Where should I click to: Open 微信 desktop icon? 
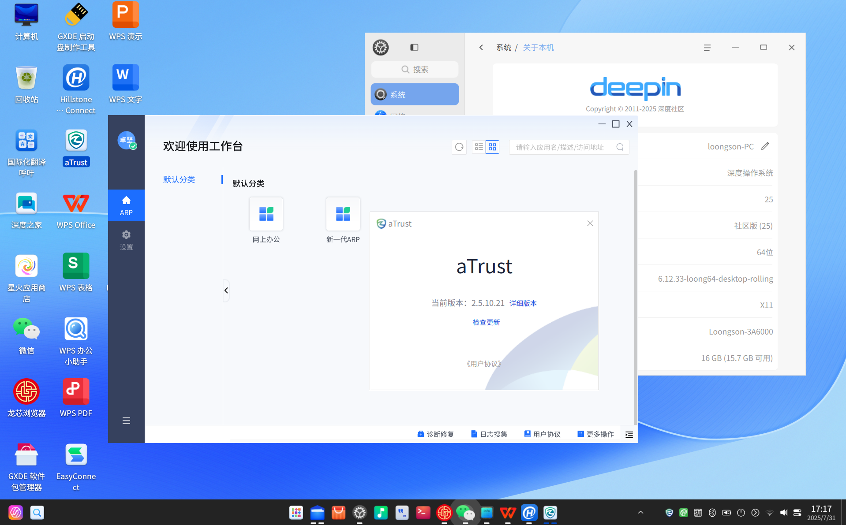coord(26,336)
